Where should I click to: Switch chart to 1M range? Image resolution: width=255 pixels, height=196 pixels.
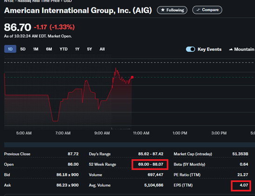pos(36,49)
